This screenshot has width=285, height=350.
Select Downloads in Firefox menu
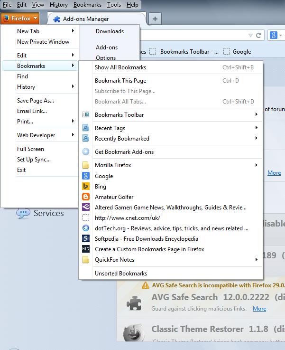[110, 31]
